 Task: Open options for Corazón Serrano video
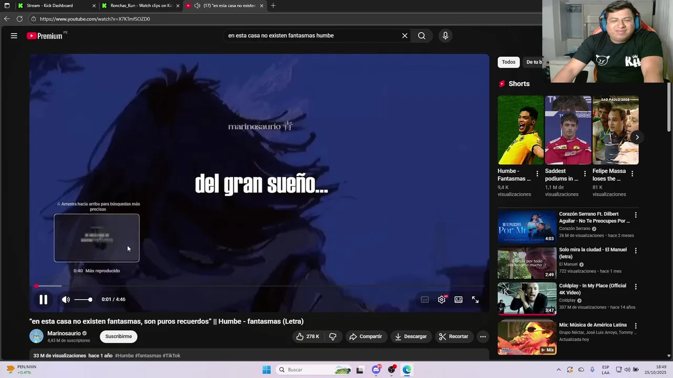(636, 215)
